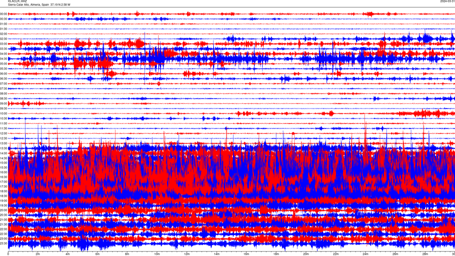Click the 6m axis label
The image size is (455, 256).
[98, 254]
